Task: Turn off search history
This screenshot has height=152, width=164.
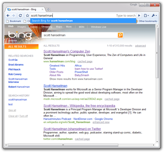Action: 24,116
